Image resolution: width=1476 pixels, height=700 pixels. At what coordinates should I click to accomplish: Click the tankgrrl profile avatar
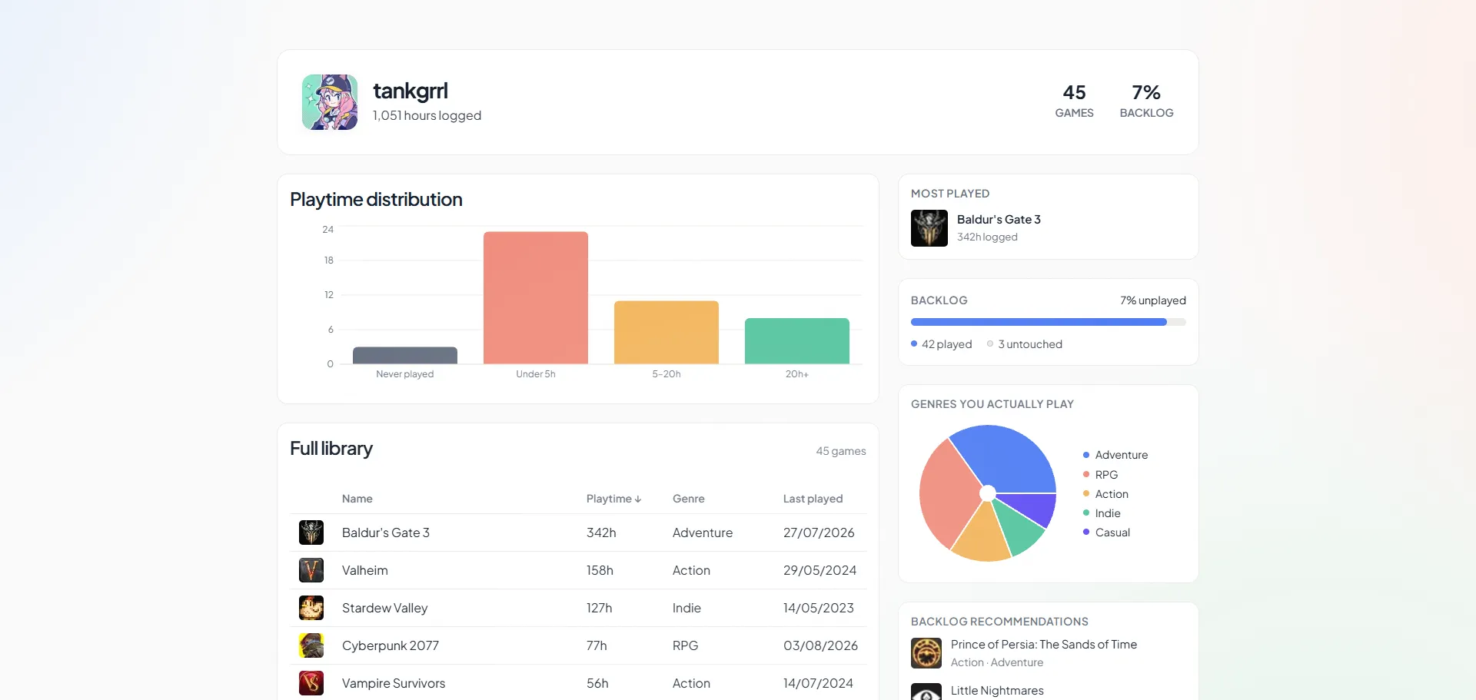click(x=330, y=102)
